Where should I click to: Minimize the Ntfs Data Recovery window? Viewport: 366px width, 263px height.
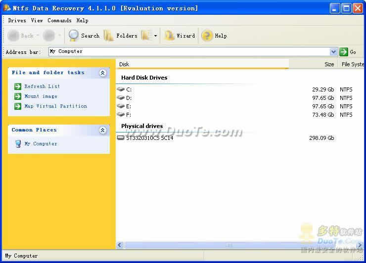coord(335,8)
